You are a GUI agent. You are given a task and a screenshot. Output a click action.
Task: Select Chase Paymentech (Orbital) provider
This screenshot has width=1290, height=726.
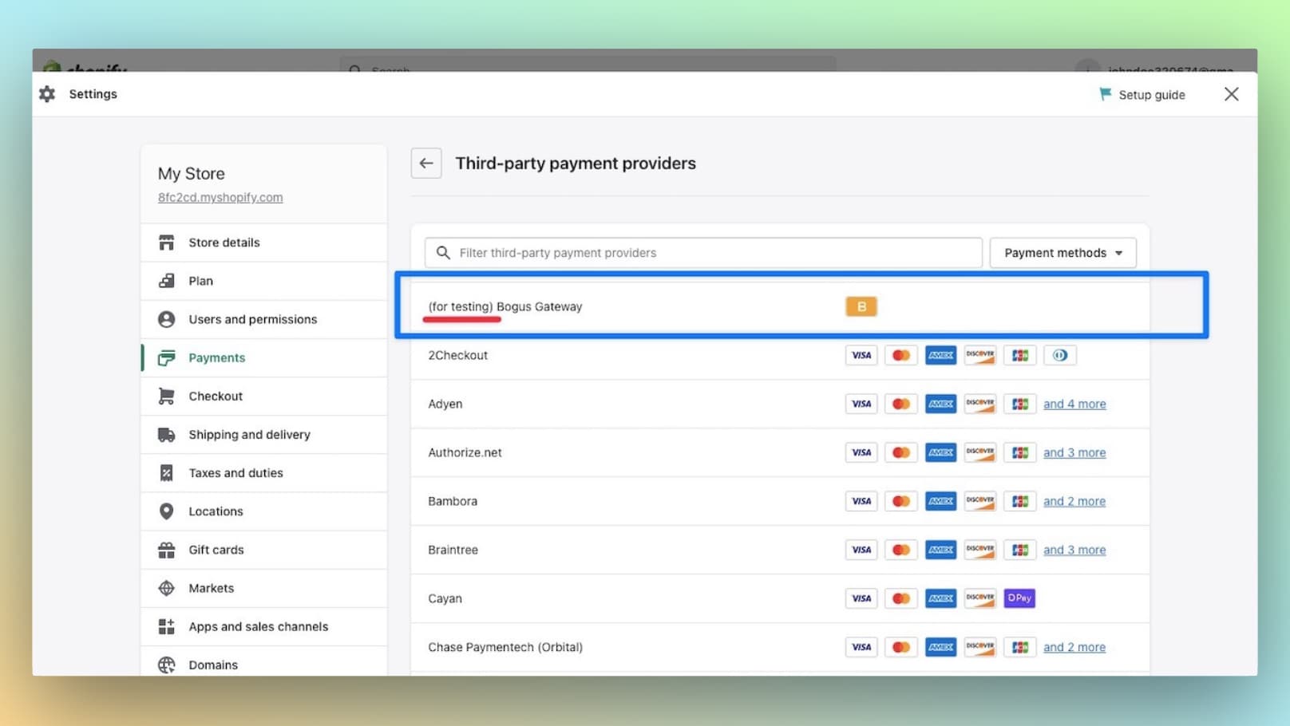tap(780, 647)
